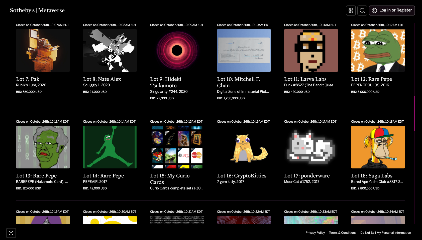Open Lot 11 CryptoPunk image thumbnail
Screen dimensions: 422x240
[x=311, y=50]
